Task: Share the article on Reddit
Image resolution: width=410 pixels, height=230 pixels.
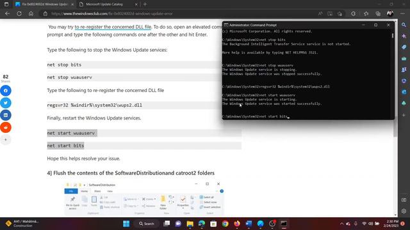Action: [6, 127]
